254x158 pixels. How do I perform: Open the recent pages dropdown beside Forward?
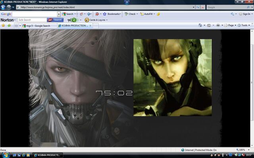click(13, 7)
